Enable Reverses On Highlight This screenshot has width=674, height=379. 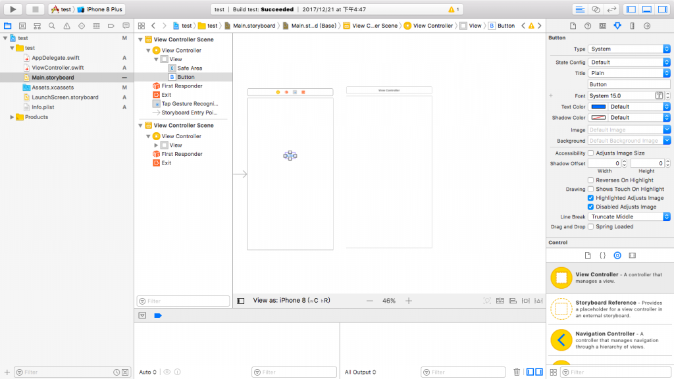590,180
